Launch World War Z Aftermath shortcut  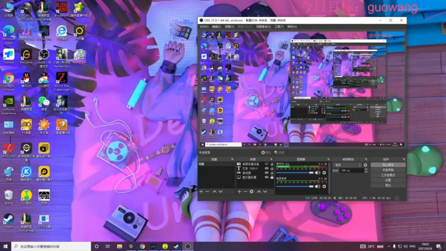61,81
